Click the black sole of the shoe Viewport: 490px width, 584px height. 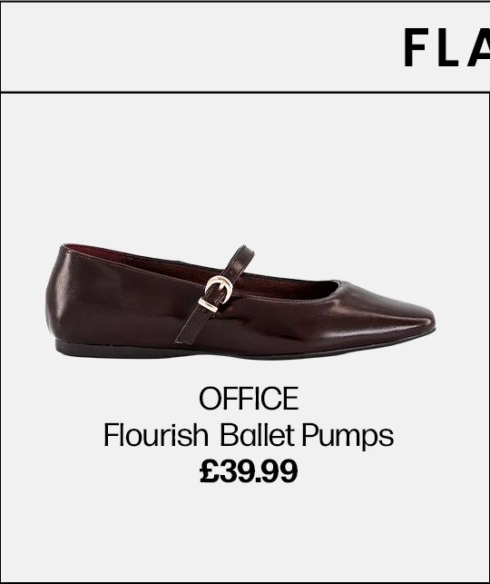[x=186, y=350]
